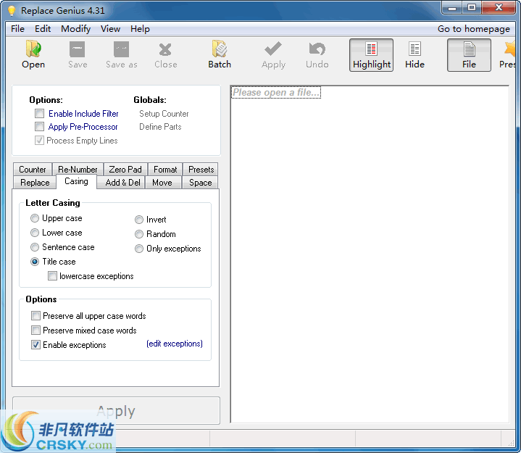The height and width of the screenshot is (453, 521).
Task: Click the lightbulb app icon in title bar
Action: pyautogui.click(x=12, y=11)
